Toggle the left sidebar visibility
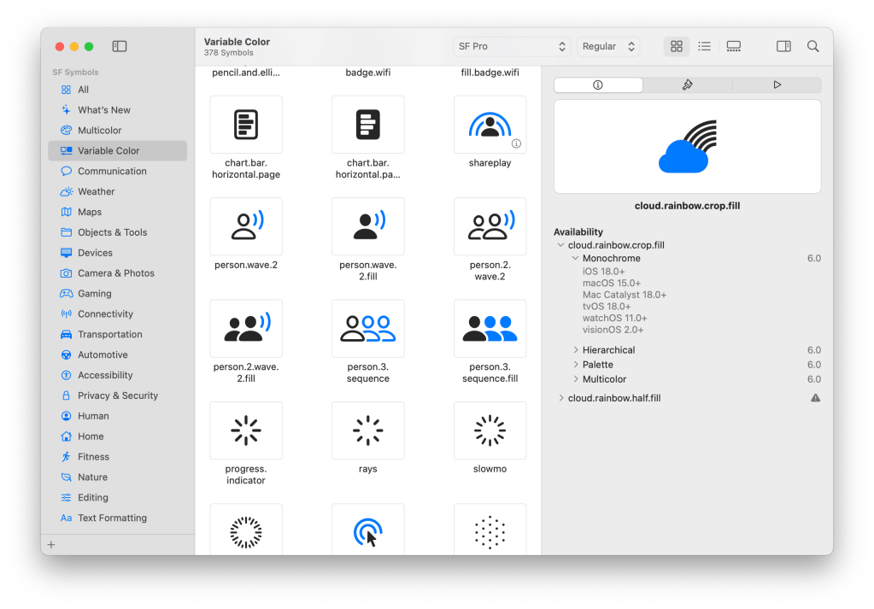 (120, 47)
